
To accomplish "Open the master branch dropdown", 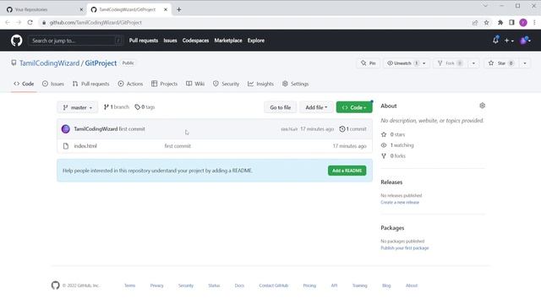I will [78, 107].
